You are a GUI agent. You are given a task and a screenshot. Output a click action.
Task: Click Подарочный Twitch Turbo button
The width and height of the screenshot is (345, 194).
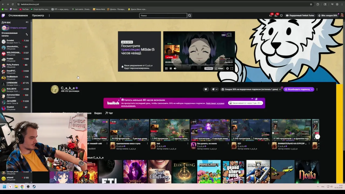[300, 15]
